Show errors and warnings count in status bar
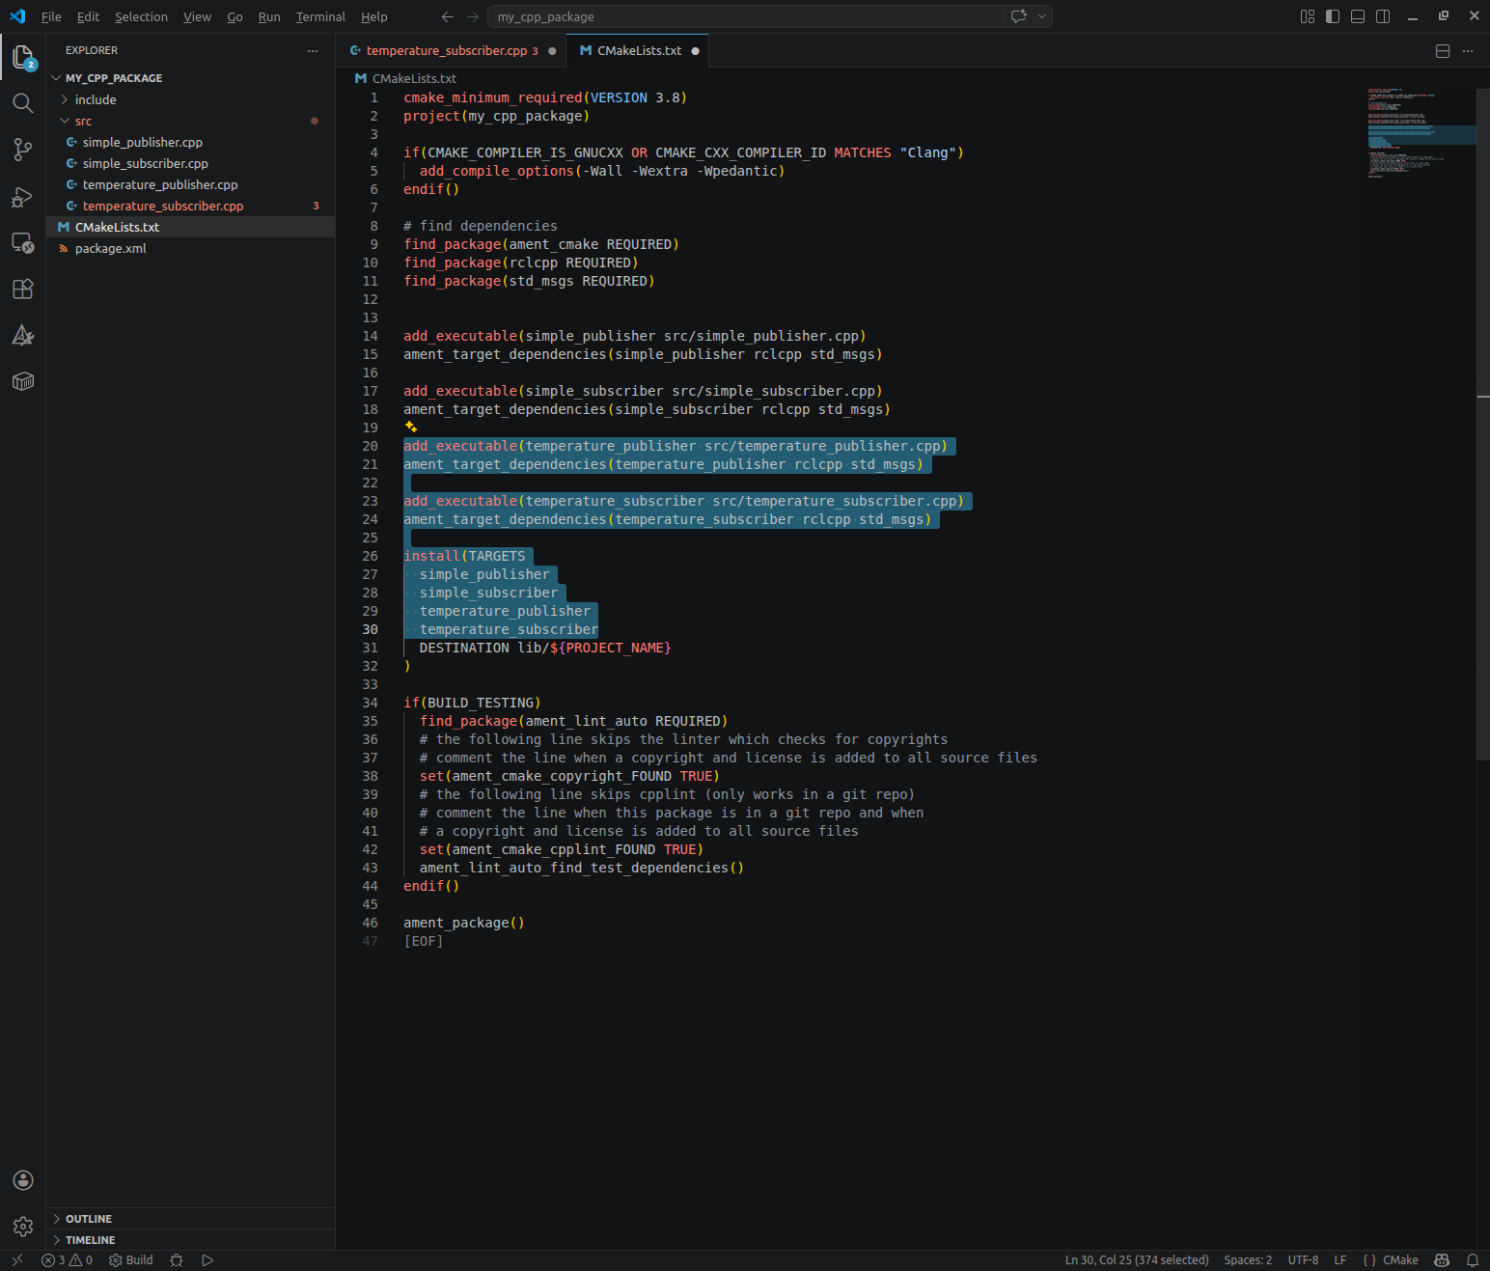The width and height of the screenshot is (1490, 1271). tap(68, 1259)
